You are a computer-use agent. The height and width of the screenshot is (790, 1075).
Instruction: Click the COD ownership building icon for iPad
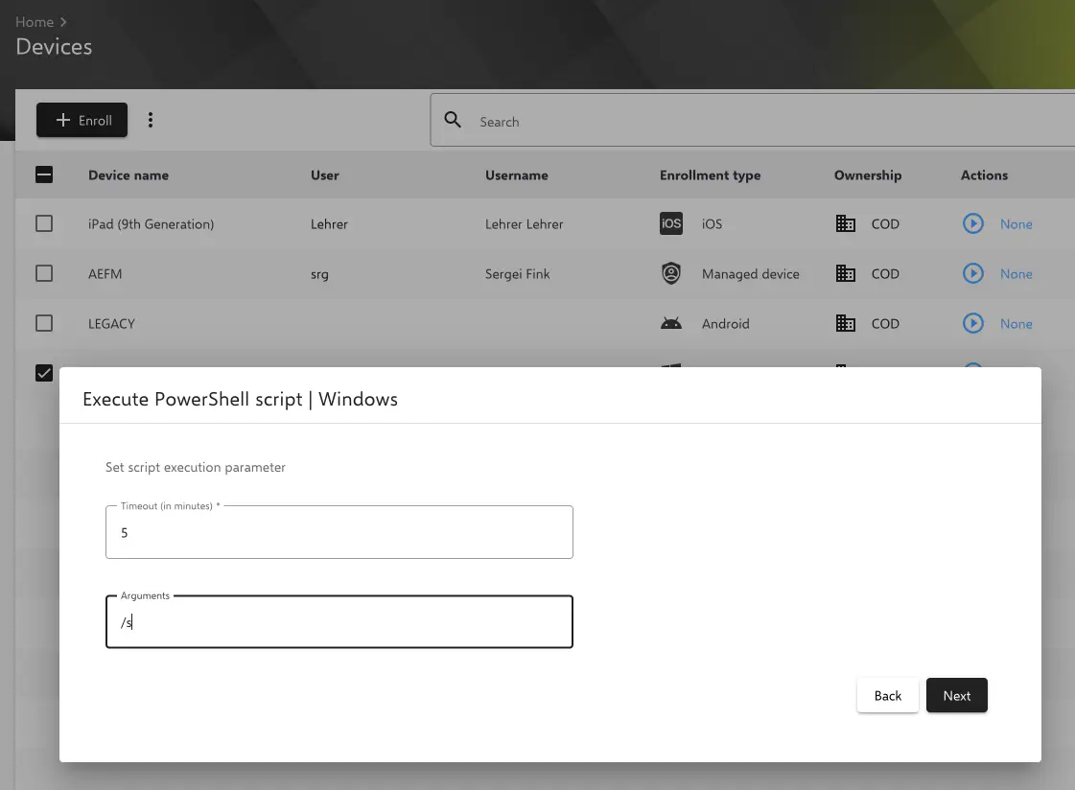(x=845, y=223)
